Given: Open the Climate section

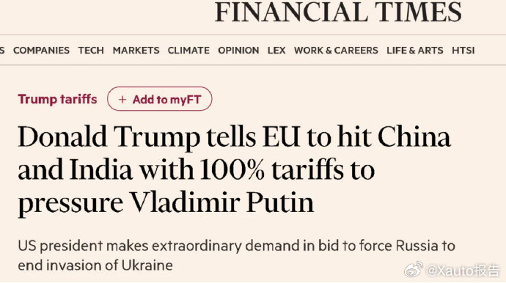Looking at the screenshot, I should [188, 51].
